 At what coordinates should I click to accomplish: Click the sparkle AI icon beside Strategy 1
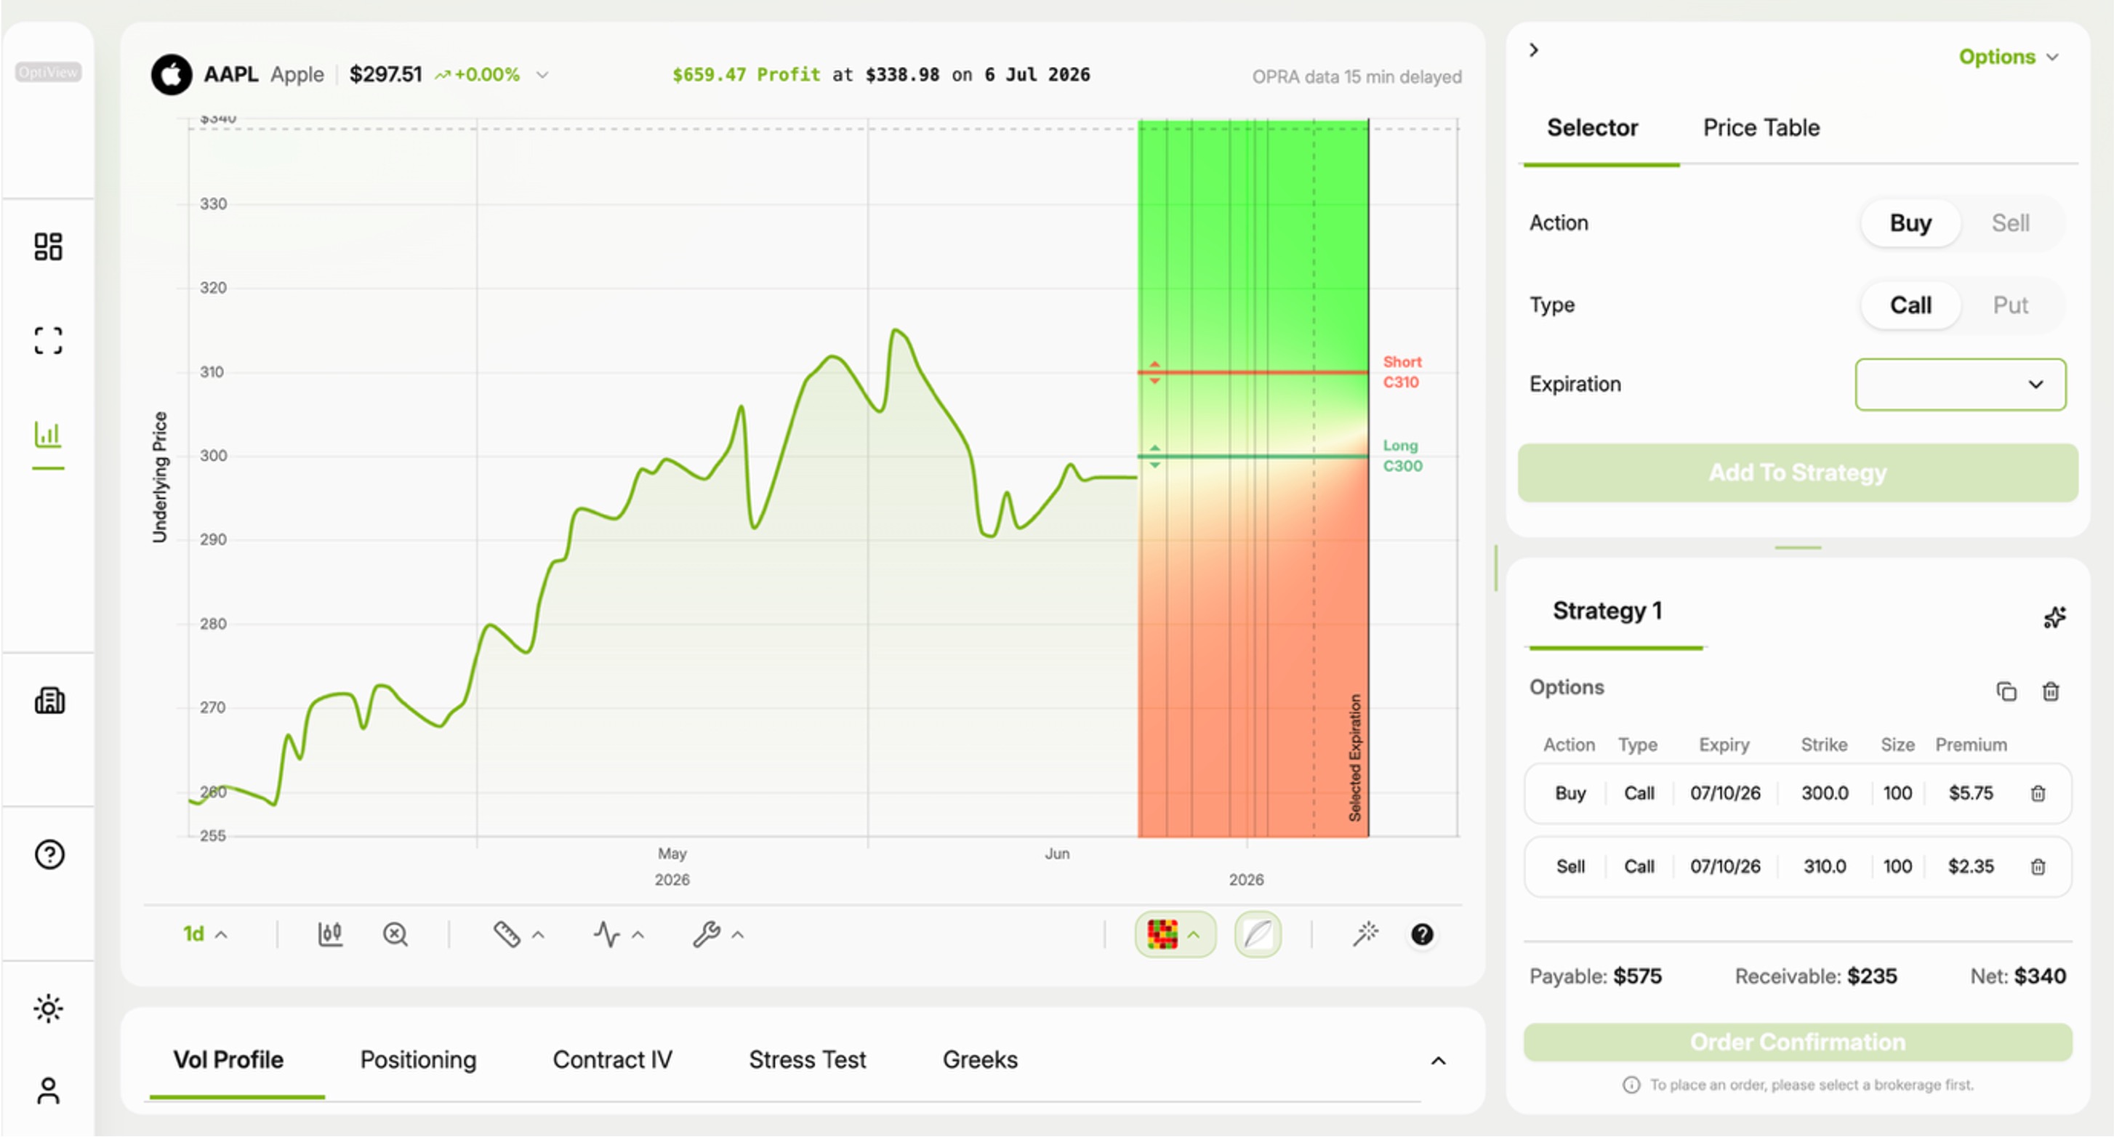point(2054,617)
